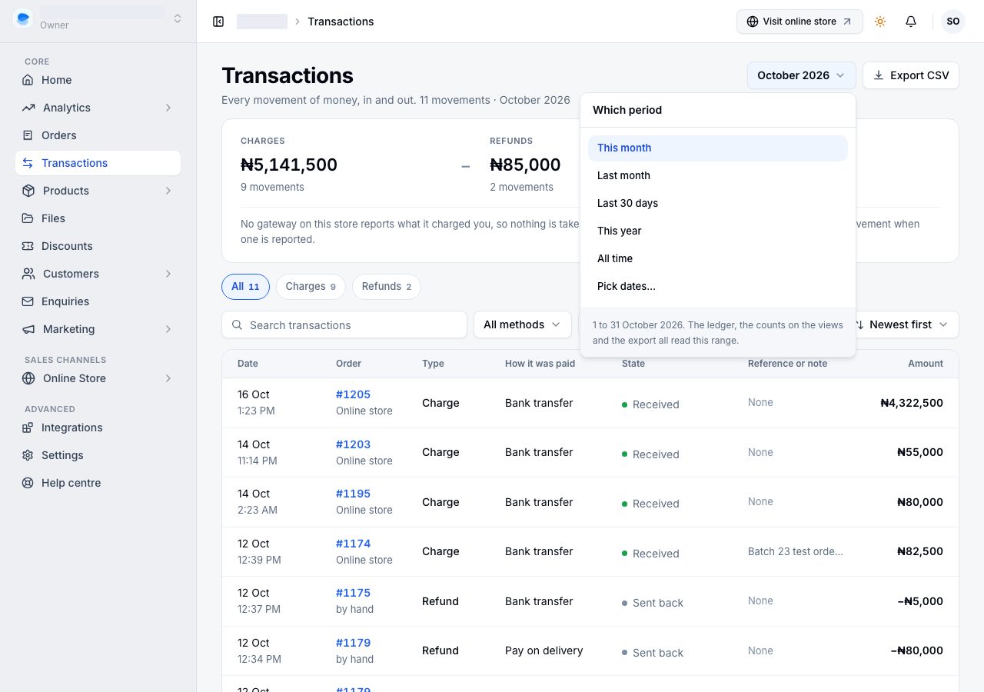Open order #1174 link
Image resolution: width=984 pixels, height=692 pixels.
pos(353,544)
